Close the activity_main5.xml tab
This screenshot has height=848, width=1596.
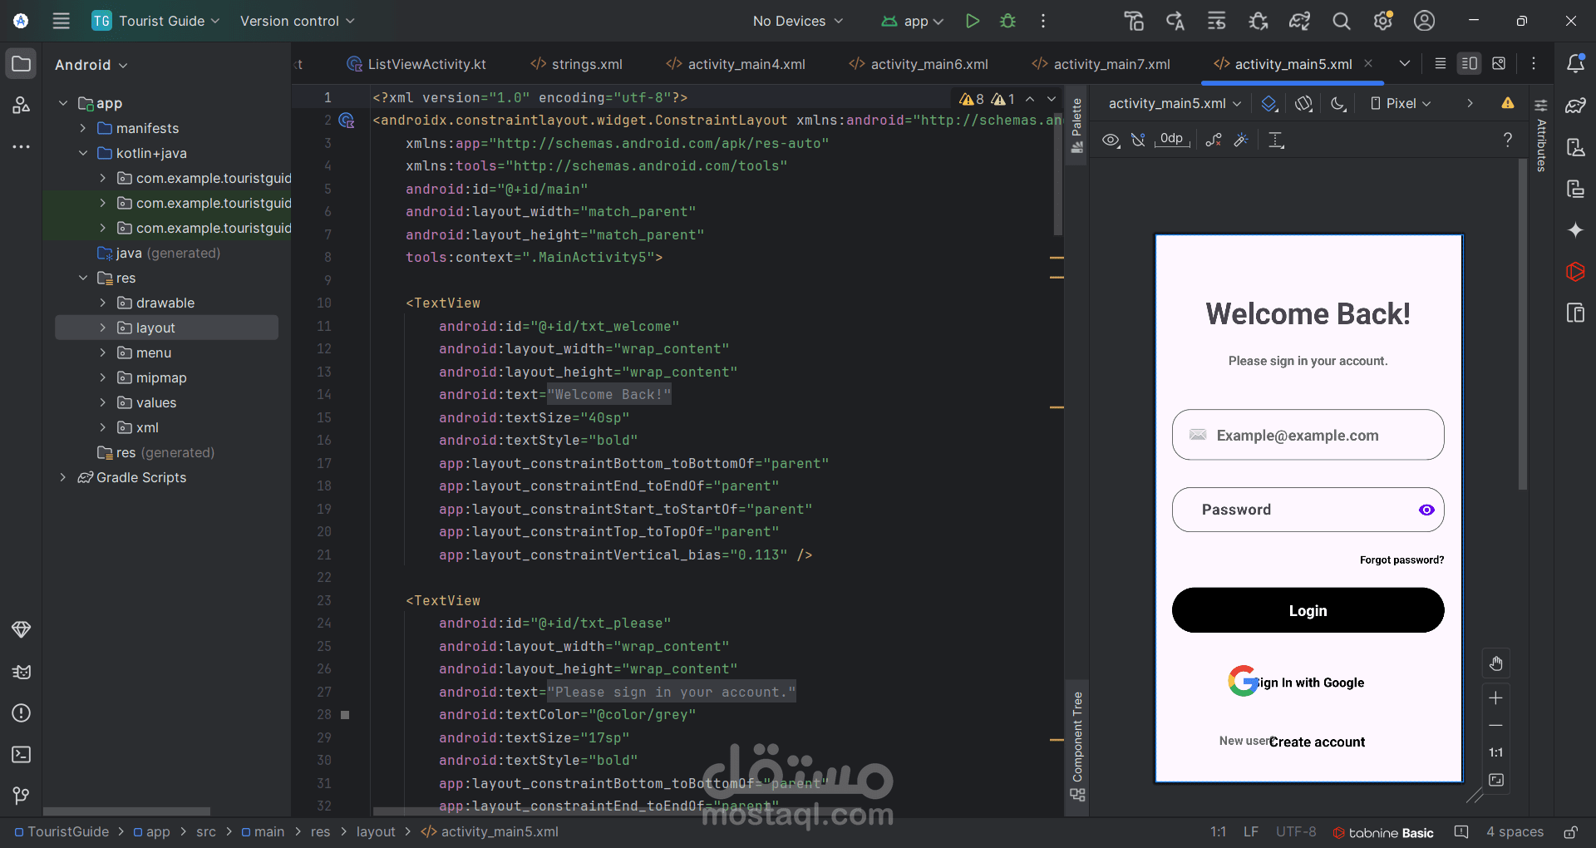tap(1368, 63)
